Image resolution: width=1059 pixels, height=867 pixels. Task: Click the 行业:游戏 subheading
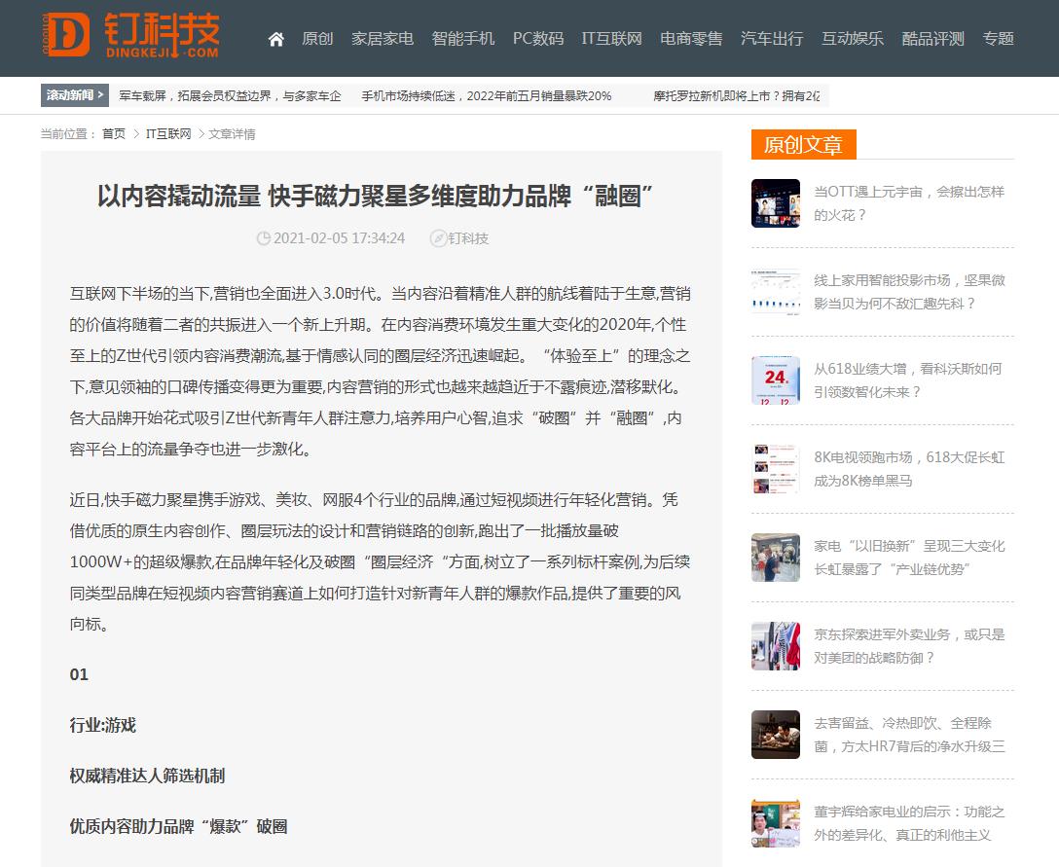(102, 725)
